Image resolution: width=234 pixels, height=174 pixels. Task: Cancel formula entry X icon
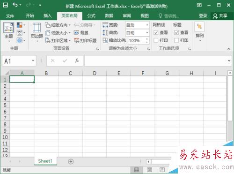pyautogui.click(x=52, y=61)
